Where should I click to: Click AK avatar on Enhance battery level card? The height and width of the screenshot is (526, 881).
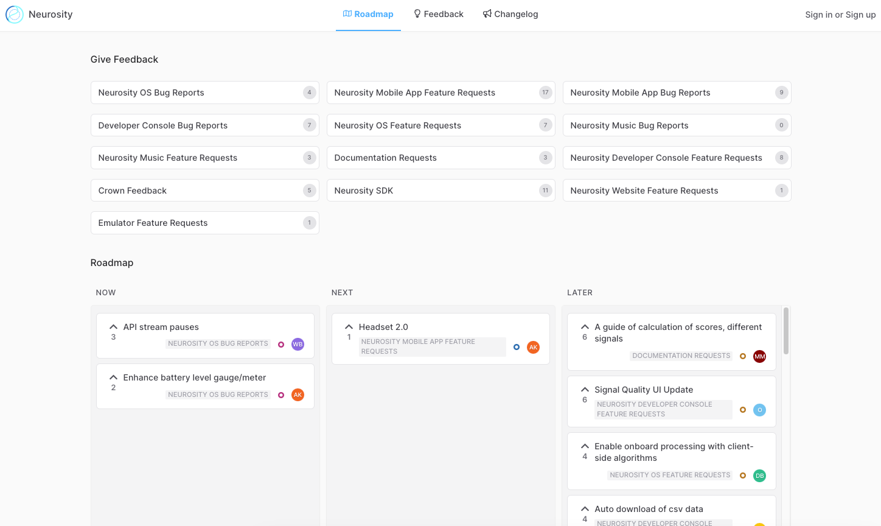point(298,394)
